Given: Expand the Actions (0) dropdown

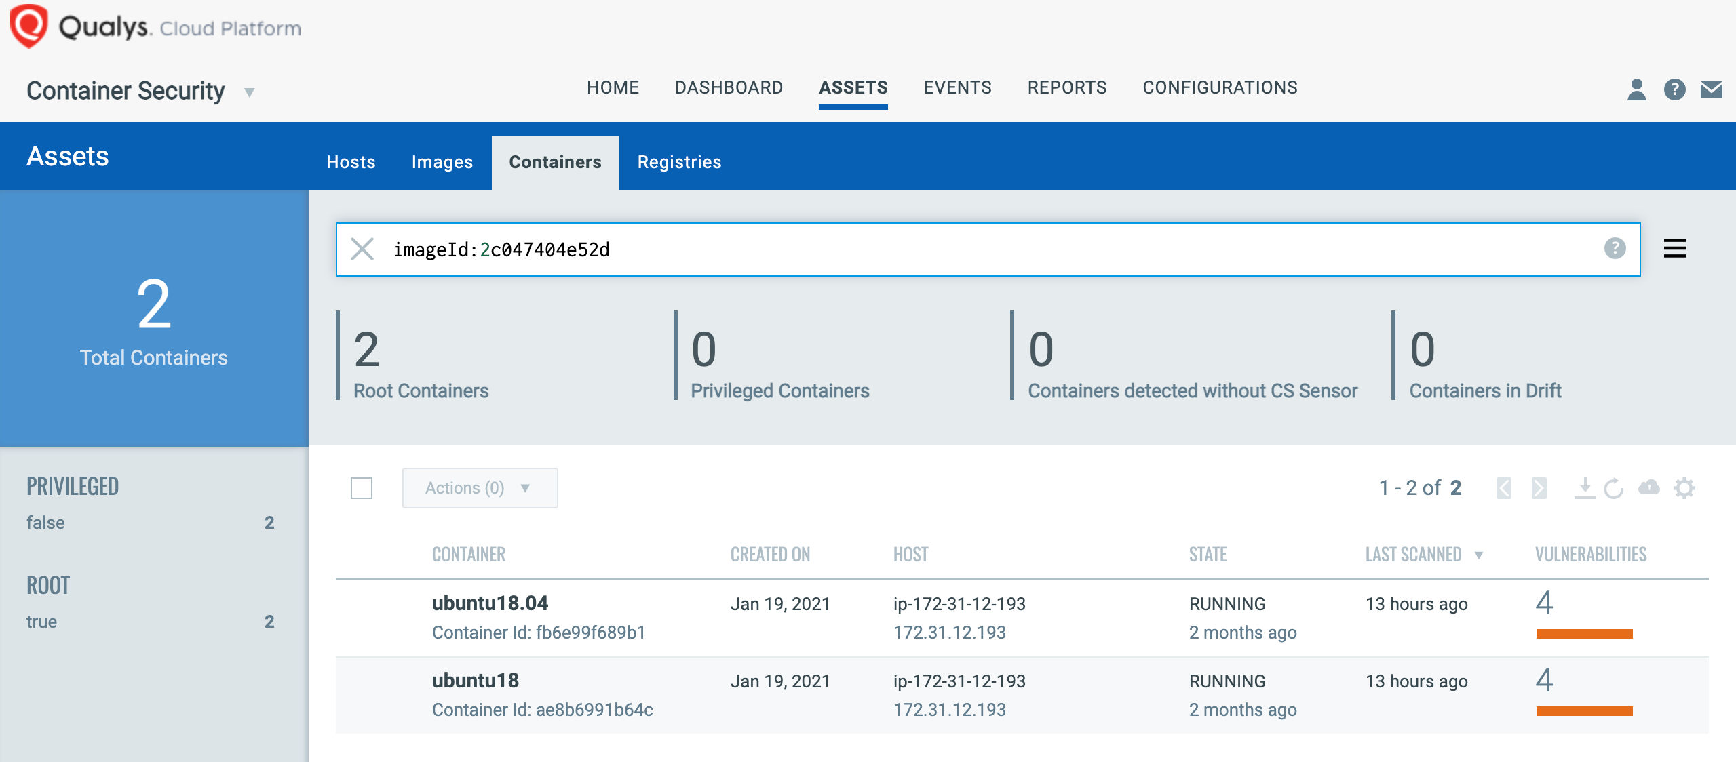Looking at the screenshot, I should 480,488.
